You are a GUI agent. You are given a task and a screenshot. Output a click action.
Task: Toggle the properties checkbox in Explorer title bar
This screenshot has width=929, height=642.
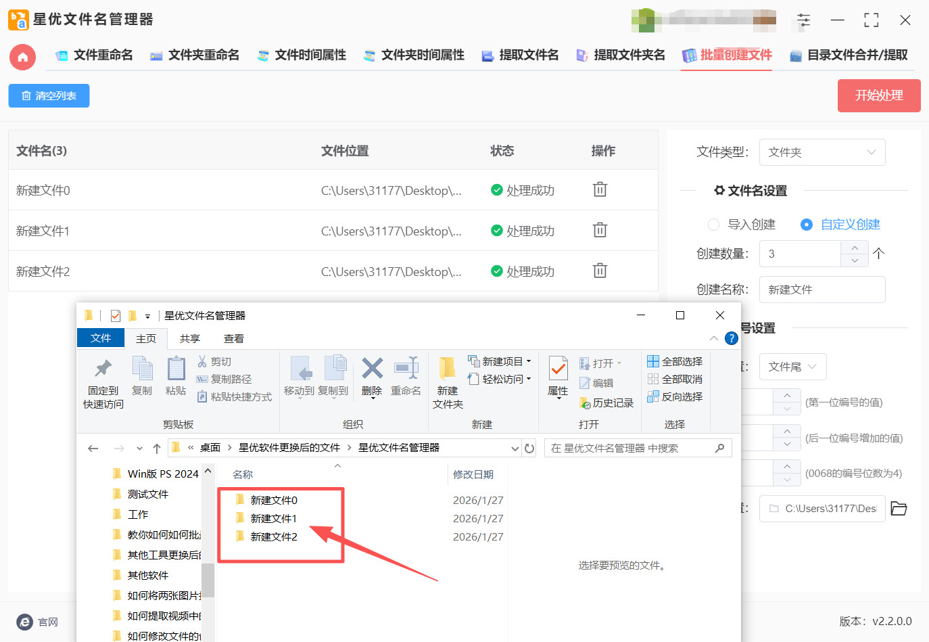point(116,315)
